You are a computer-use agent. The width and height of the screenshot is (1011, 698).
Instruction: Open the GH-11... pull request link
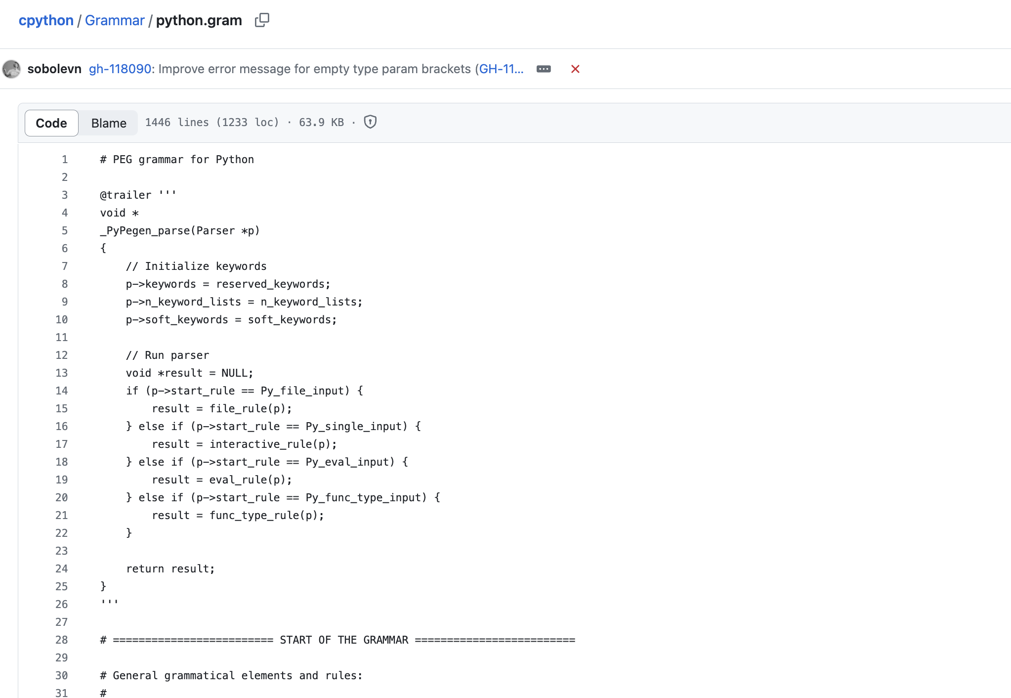click(x=501, y=69)
